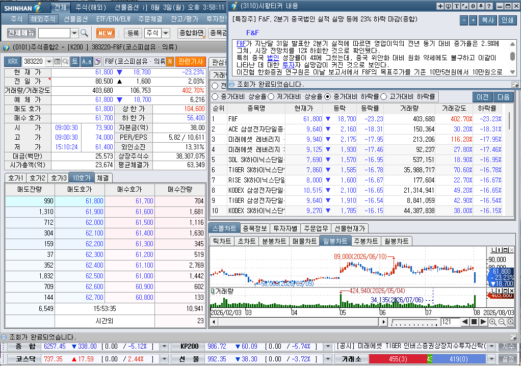Screen dimensions: 521x366
Task: Click the diagonal arrows resize icon in title bar
Action: point(464,6)
